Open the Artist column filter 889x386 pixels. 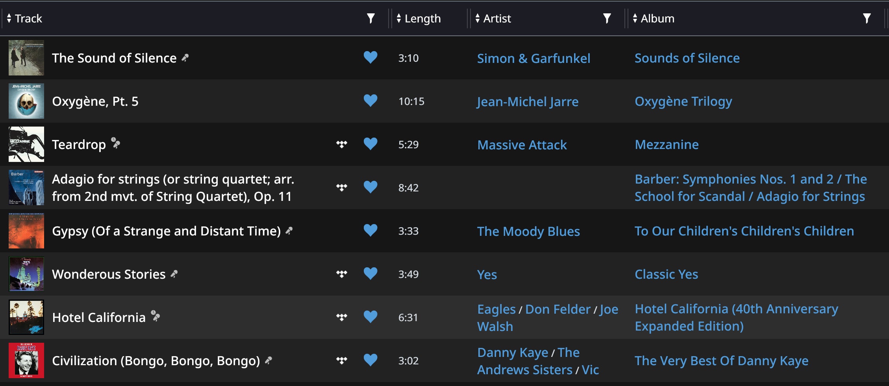click(x=607, y=18)
